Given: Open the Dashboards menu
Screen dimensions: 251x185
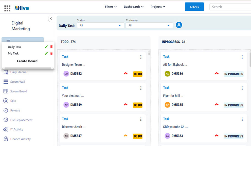Looking at the screenshot, I should [x=134, y=7].
